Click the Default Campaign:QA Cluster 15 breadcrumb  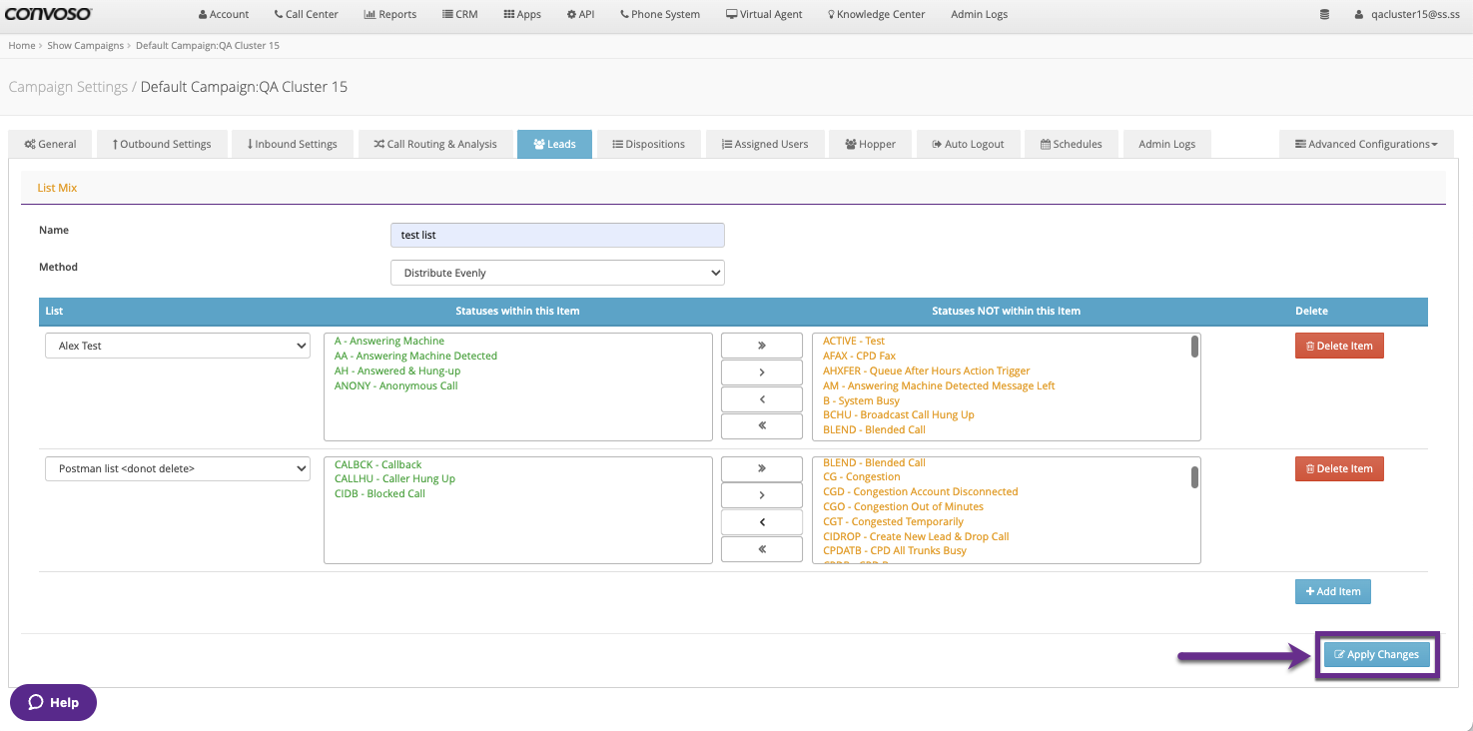(208, 46)
